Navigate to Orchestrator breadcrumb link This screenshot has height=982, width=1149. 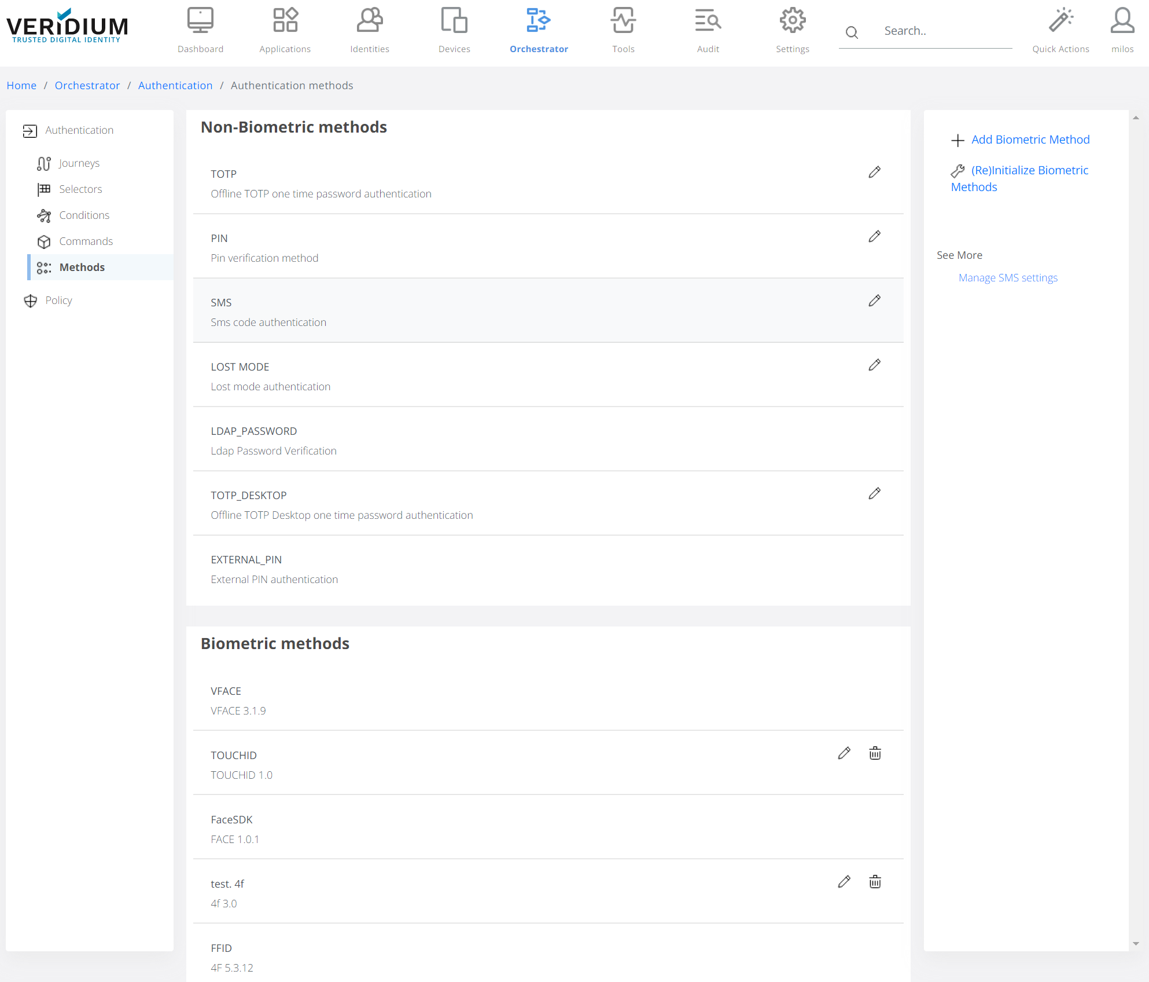(x=87, y=86)
